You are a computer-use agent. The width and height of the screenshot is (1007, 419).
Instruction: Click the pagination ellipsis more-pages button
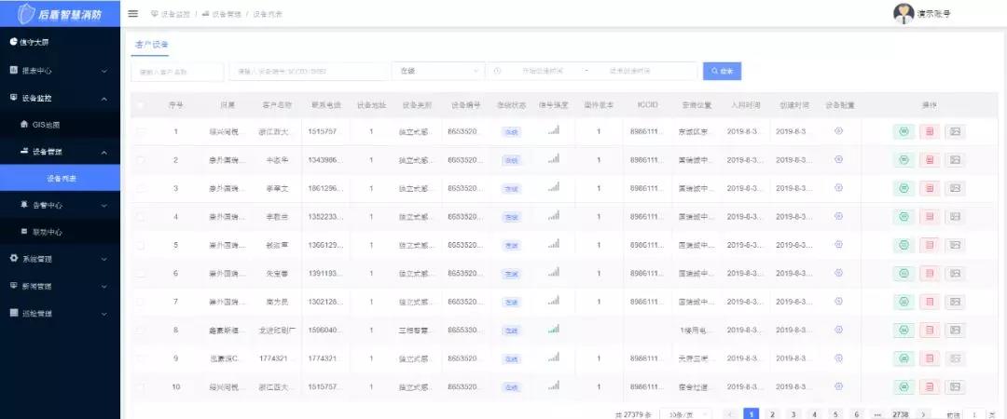pos(878,414)
